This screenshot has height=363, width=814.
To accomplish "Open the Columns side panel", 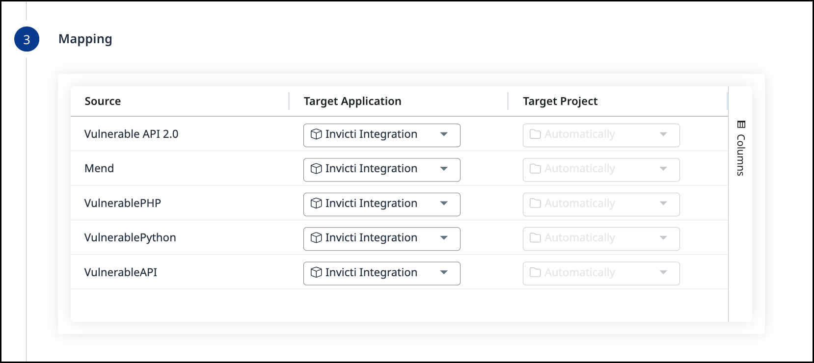I will point(740,155).
